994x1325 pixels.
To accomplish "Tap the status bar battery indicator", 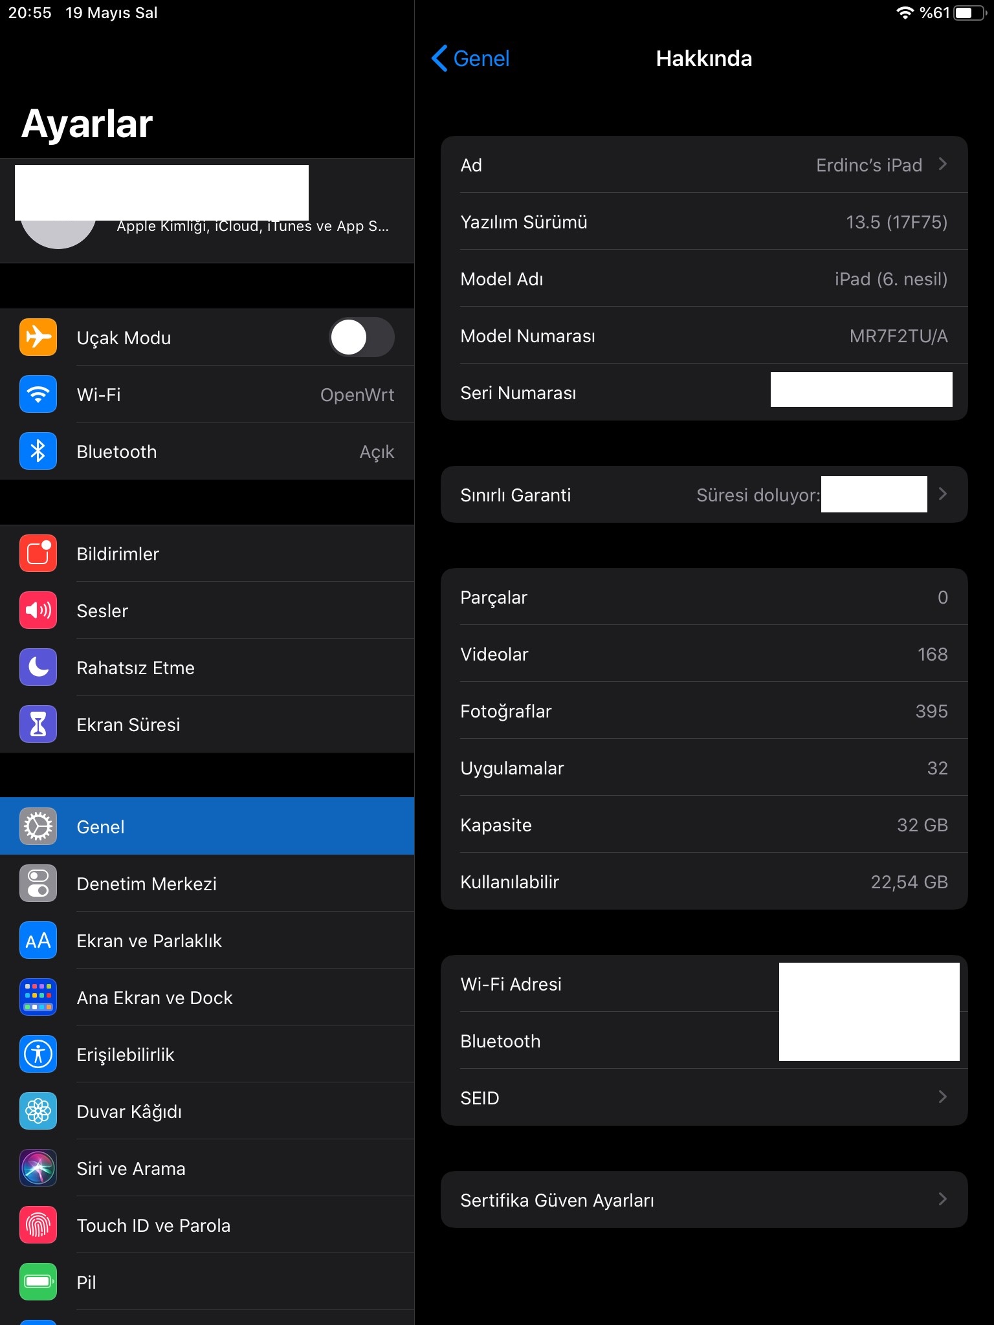I will point(971,13).
